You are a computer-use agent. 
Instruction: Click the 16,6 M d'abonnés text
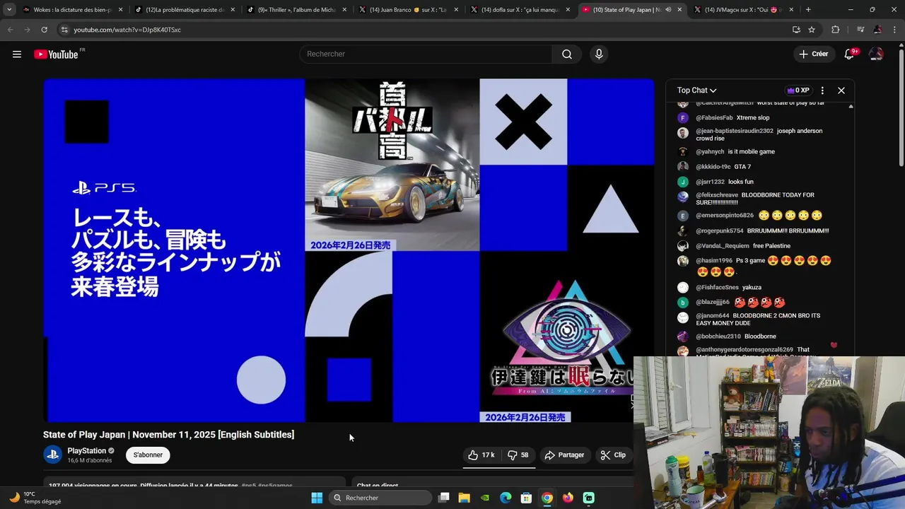pyautogui.click(x=90, y=461)
